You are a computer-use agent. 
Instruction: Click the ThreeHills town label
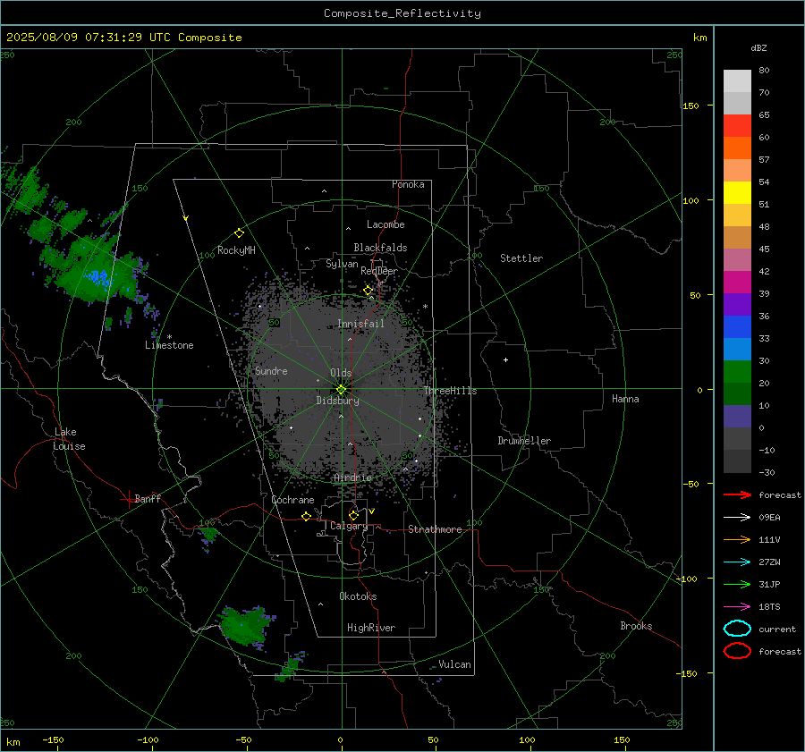pos(450,391)
